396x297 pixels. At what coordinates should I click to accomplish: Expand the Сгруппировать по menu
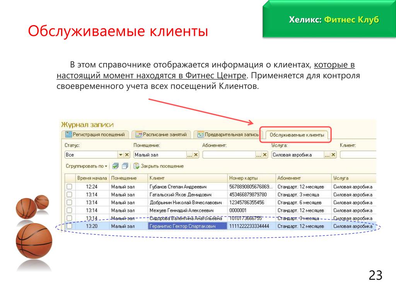coord(86,166)
